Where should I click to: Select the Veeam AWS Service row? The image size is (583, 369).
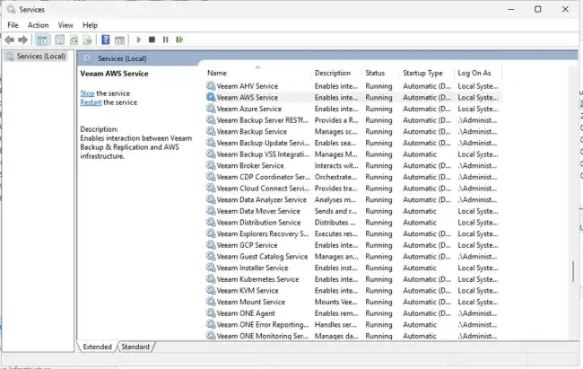(x=352, y=98)
